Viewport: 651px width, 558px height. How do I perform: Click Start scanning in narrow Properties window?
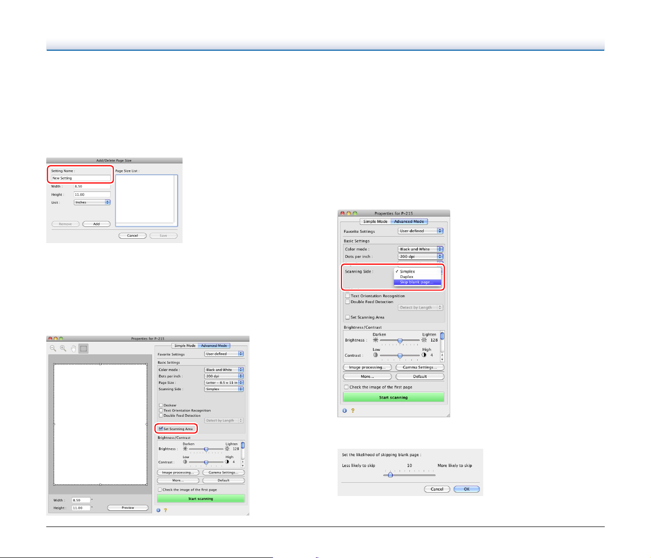point(393,397)
